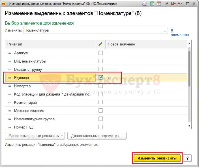Open the print preview icon in title bar
Viewport: 199px width, 168px height.
point(144,4)
